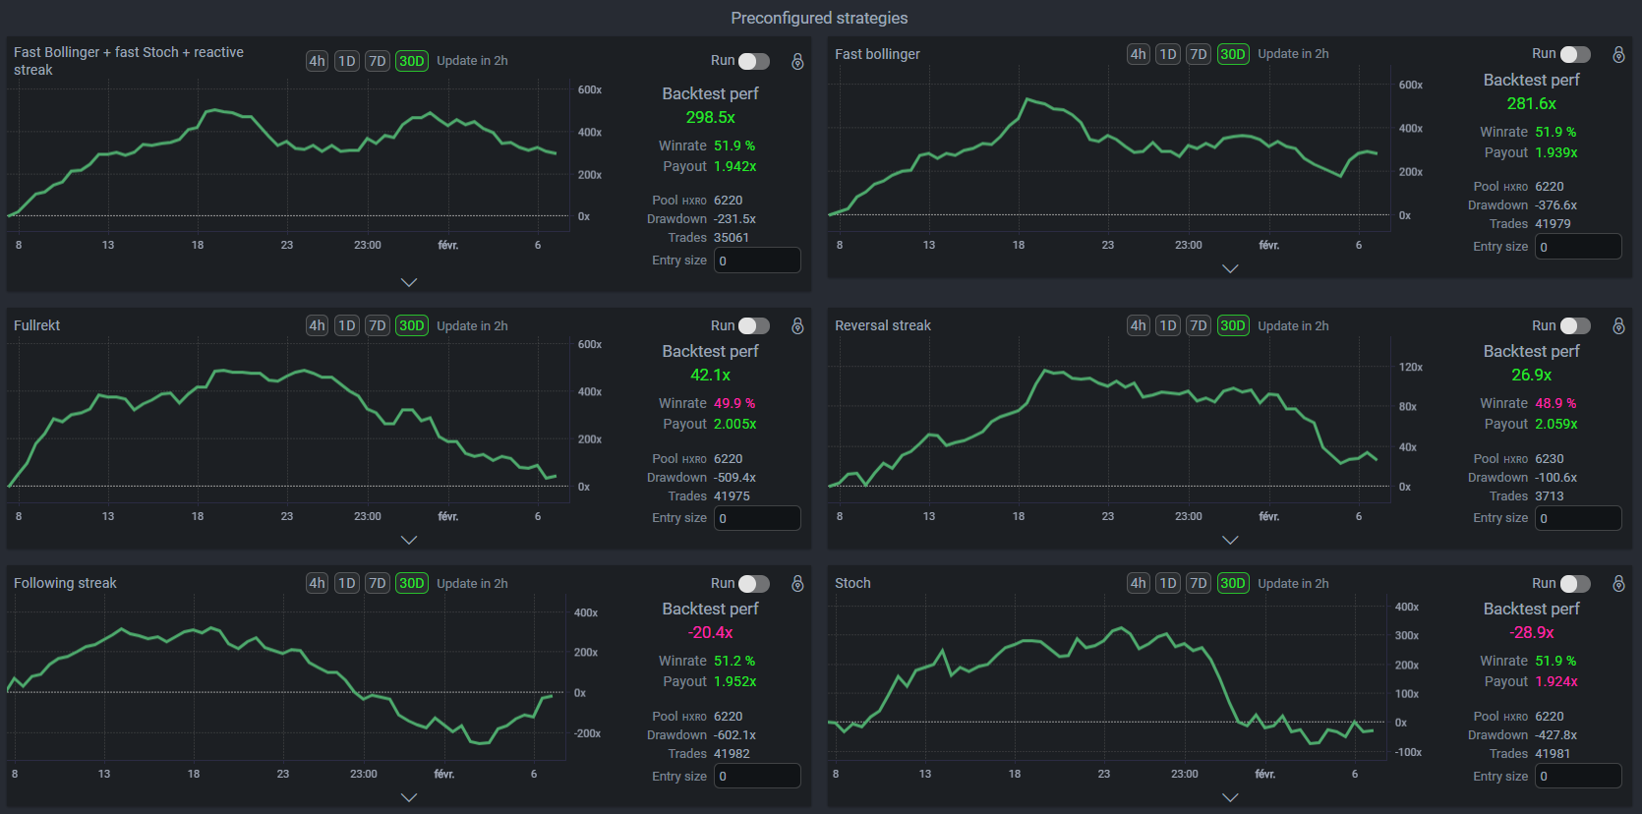Switch Fullrekt chart to 7D timeframe
Screen dimensions: 1642x814
pyautogui.click(x=378, y=325)
